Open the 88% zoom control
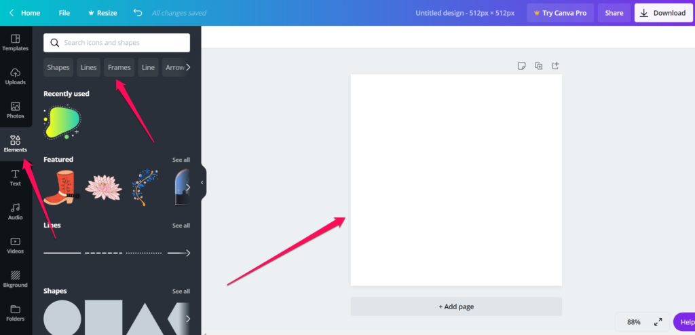 633,322
